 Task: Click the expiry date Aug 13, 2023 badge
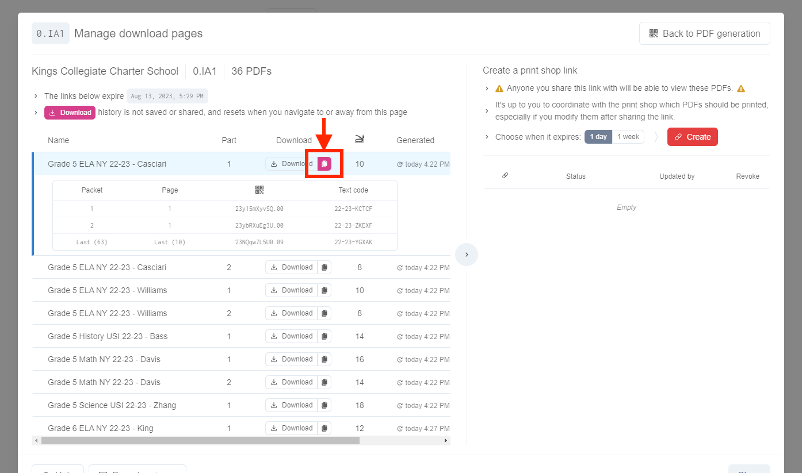pyautogui.click(x=167, y=96)
